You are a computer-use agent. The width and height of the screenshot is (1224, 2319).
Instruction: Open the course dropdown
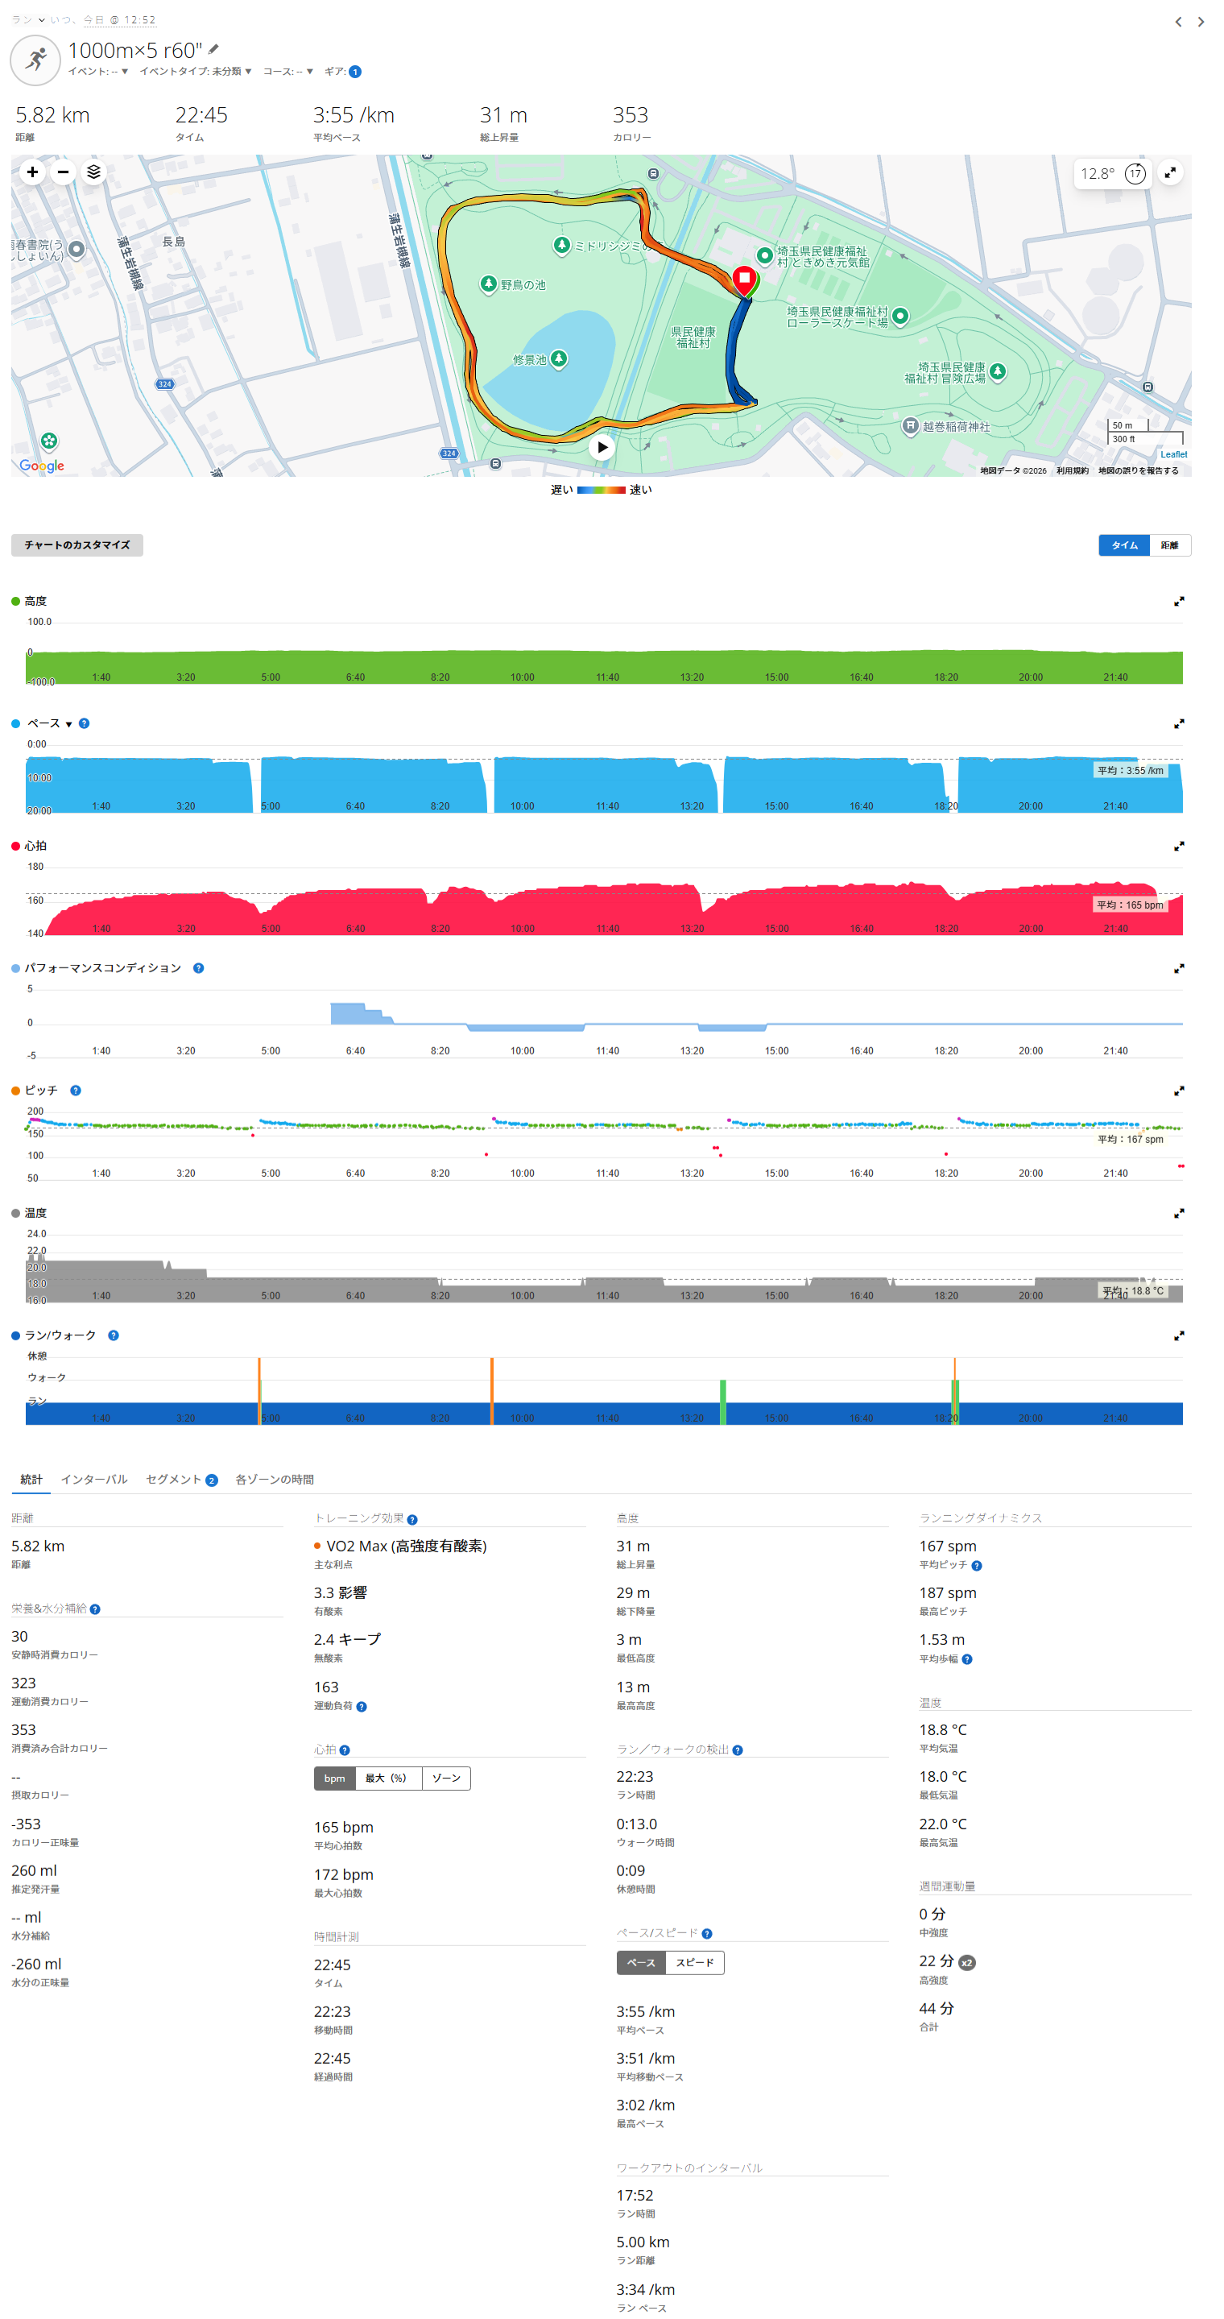(x=288, y=72)
